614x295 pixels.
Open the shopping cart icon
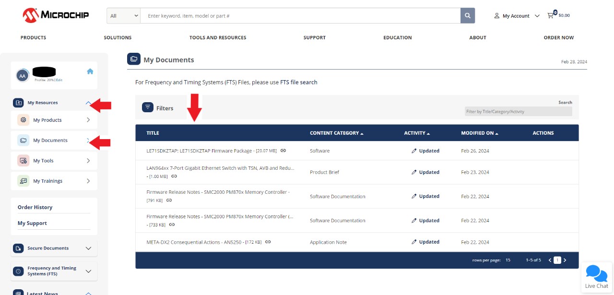551,15
